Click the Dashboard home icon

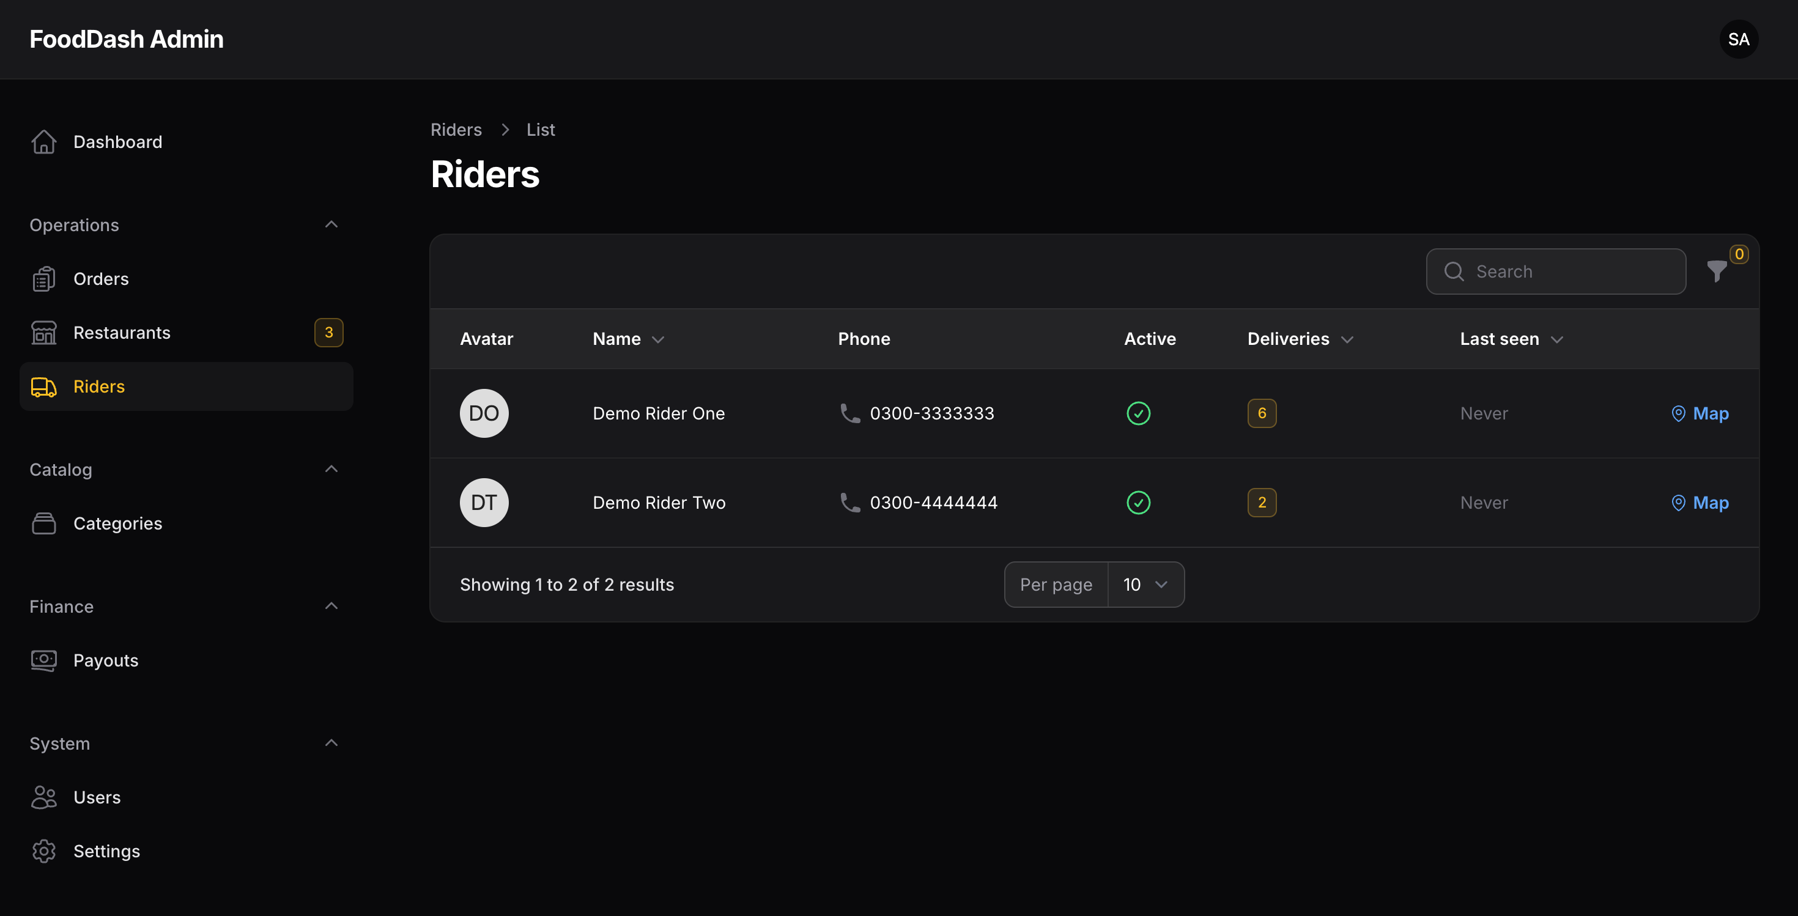click(44, 142)
